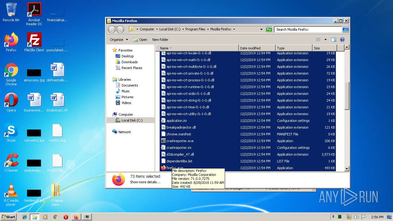Expand the Local Disk (C:) breadcrumb arrow
This screenshot has height=221, width=393.
[x=183, y=29]
